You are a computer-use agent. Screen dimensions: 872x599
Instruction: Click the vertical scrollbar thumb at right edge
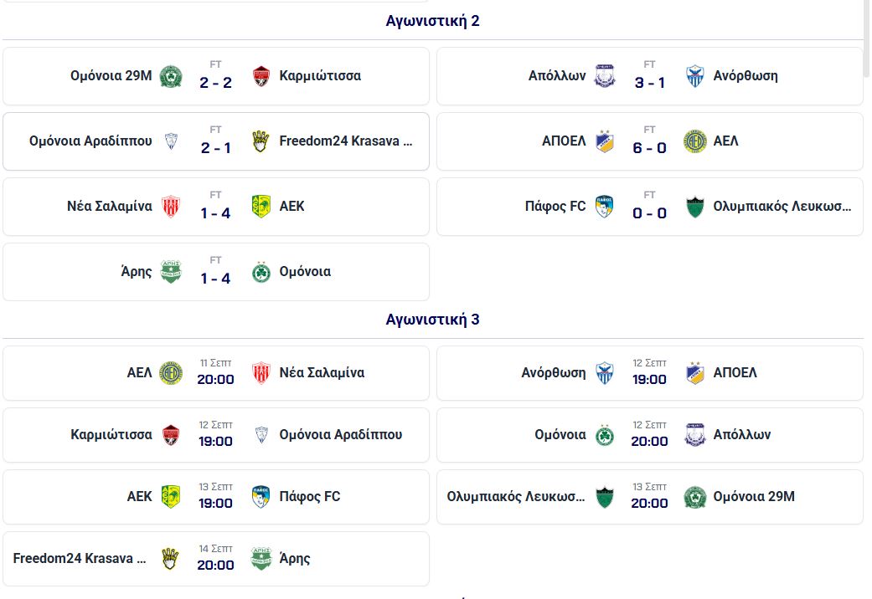pos(866,38)
